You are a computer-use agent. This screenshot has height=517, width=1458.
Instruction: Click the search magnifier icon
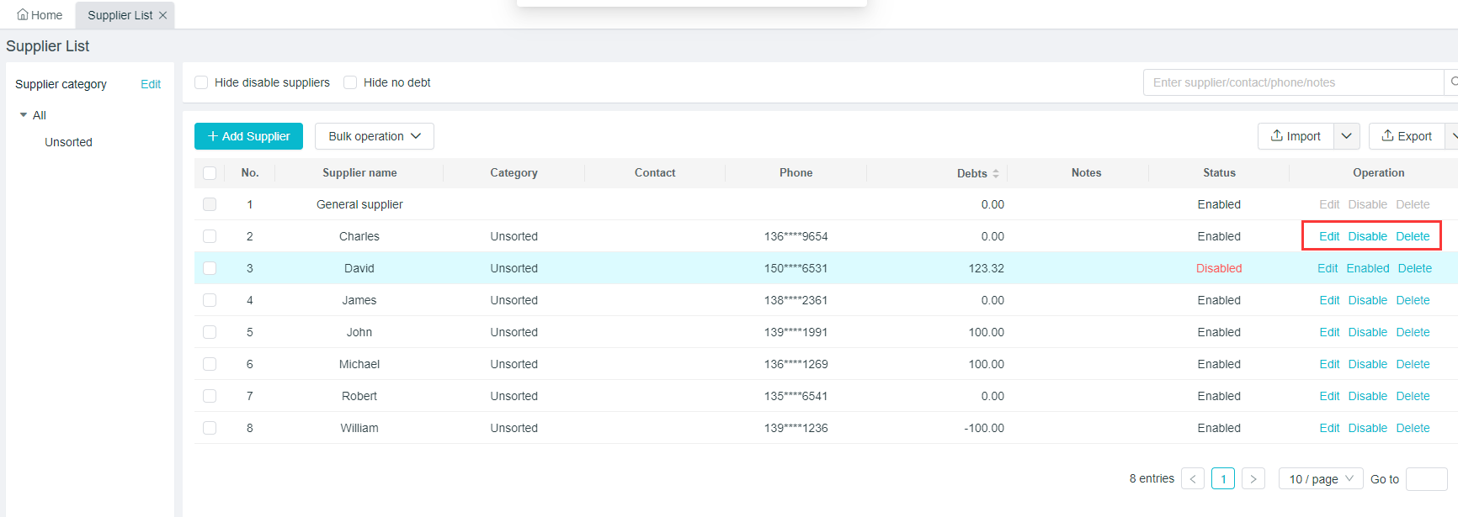[x=1453, y=82]
